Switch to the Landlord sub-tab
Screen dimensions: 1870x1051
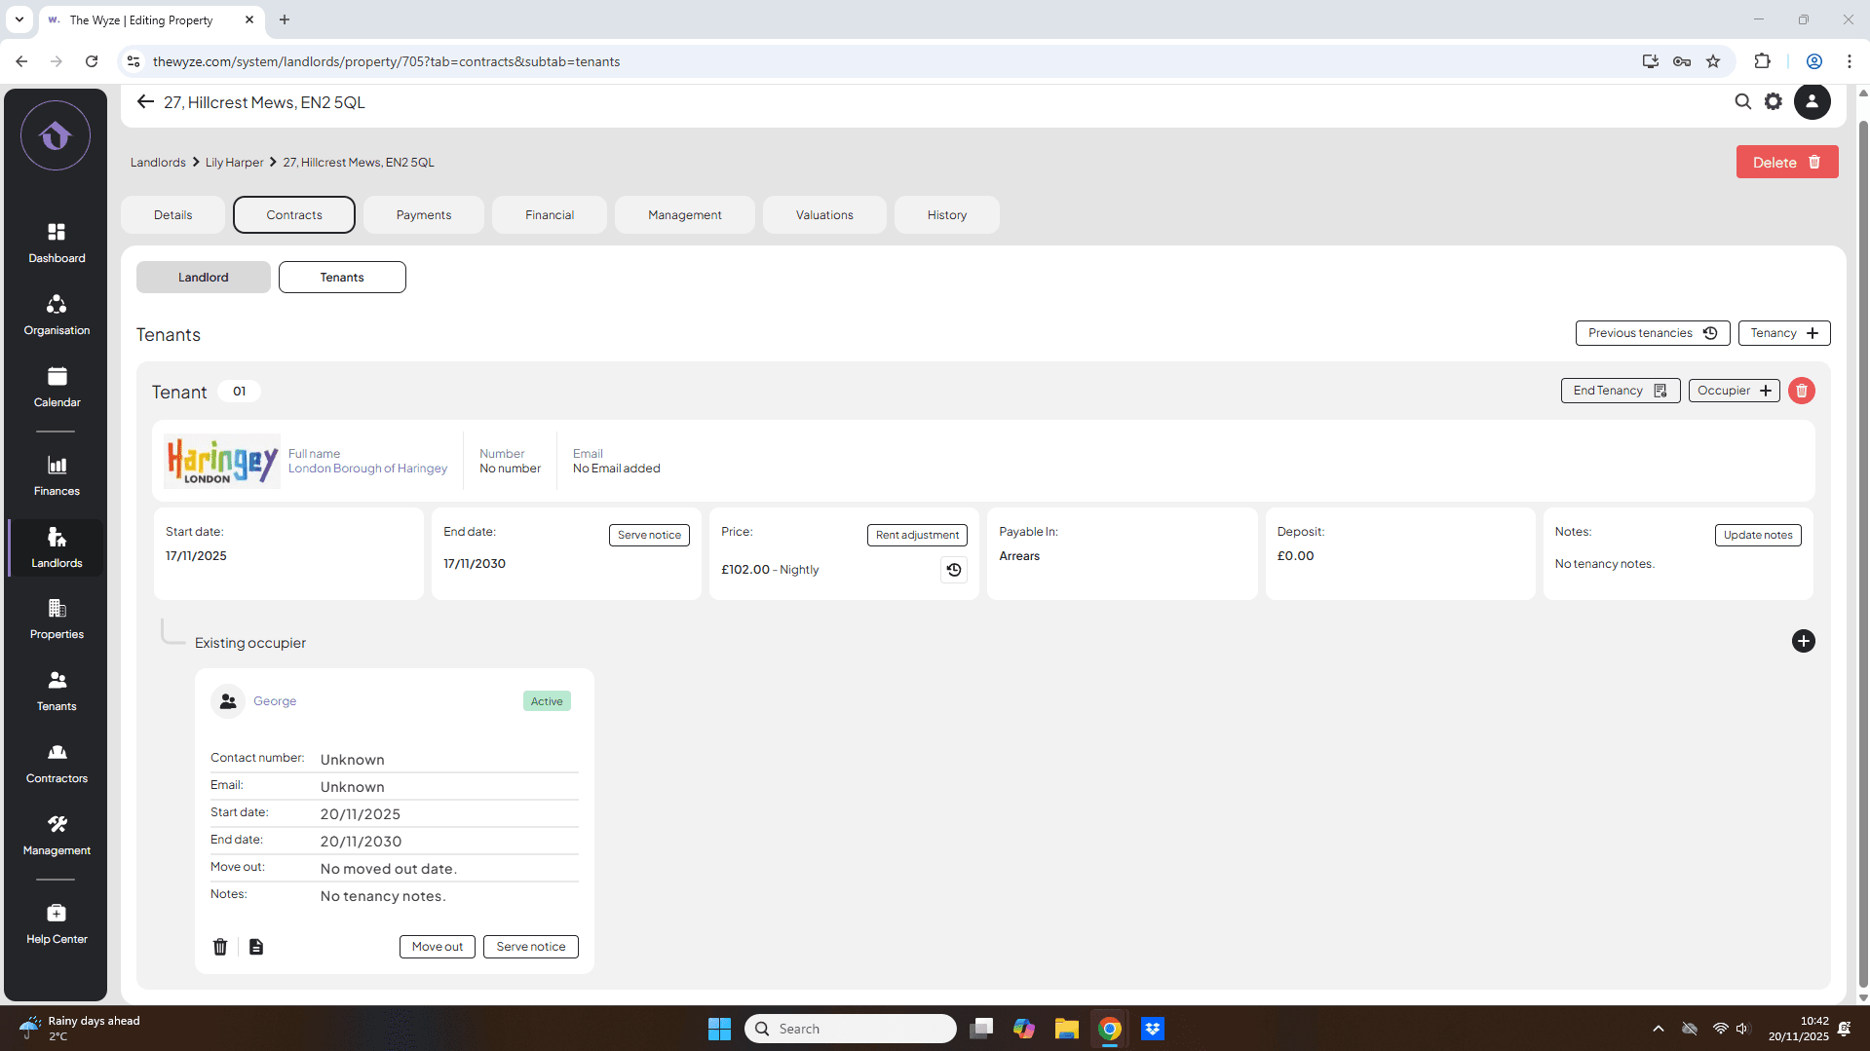tap(203, 278)
